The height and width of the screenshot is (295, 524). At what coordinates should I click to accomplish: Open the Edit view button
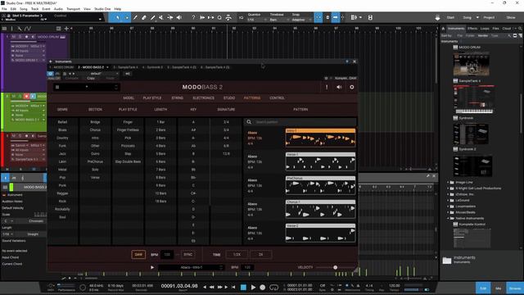[x=483, y=288]
